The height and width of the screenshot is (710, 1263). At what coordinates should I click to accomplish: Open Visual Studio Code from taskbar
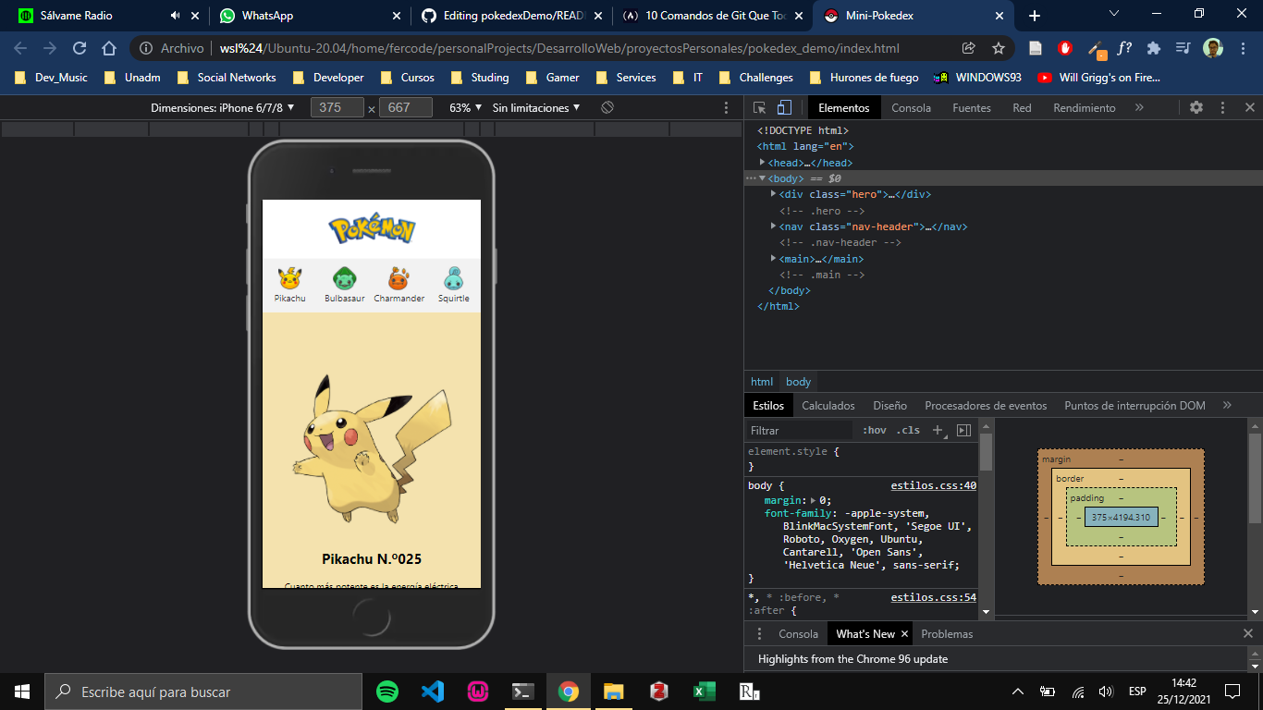[x=433, y=692]
